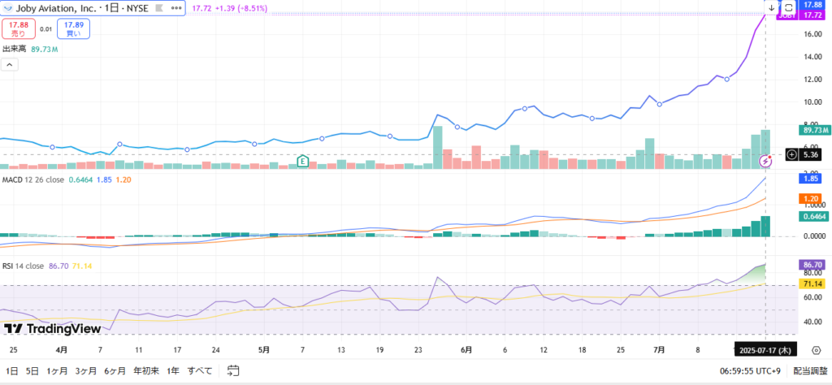This screenshot has height=385, width=832.
Task: Click the 2025-07-17 (木) date label
Action: pyautogui.click(x=765, y=351)
